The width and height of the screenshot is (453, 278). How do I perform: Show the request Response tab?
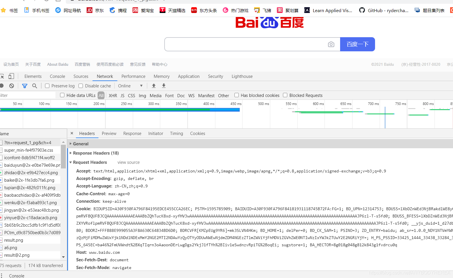(x=132, y=134)
